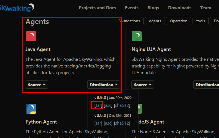219x138 pixels.
Task: Open v8.9.0 sha512 checksum link
Action: (x=122, y=105)
